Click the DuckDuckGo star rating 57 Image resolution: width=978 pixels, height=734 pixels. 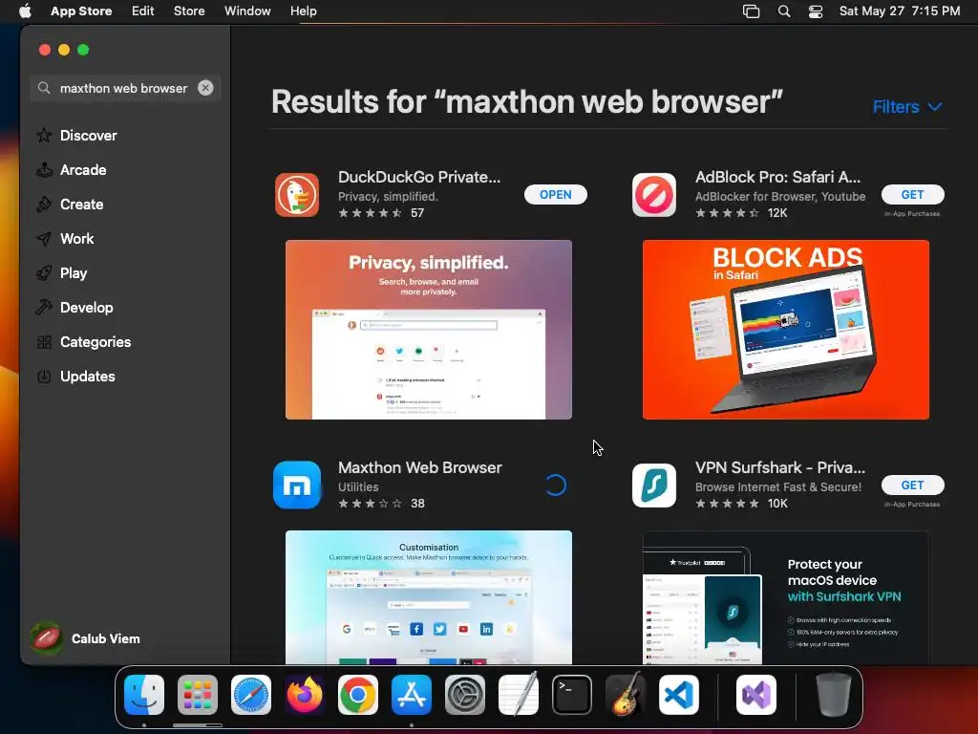click(381, 213)
